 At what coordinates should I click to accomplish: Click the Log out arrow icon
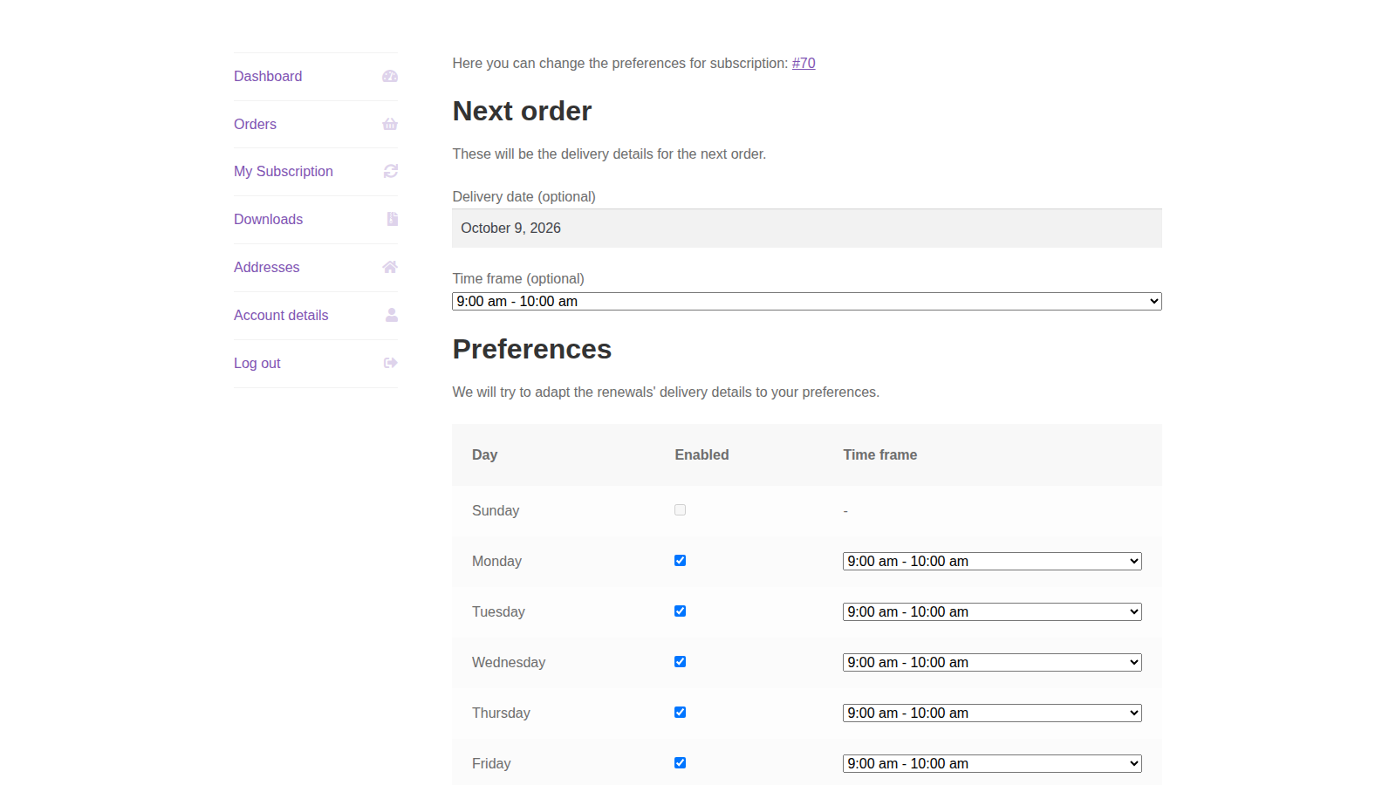tap(391, 364)
